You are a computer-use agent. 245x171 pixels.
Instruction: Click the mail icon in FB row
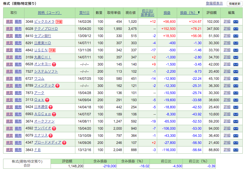pyautogui.click(x=236, y=150)
